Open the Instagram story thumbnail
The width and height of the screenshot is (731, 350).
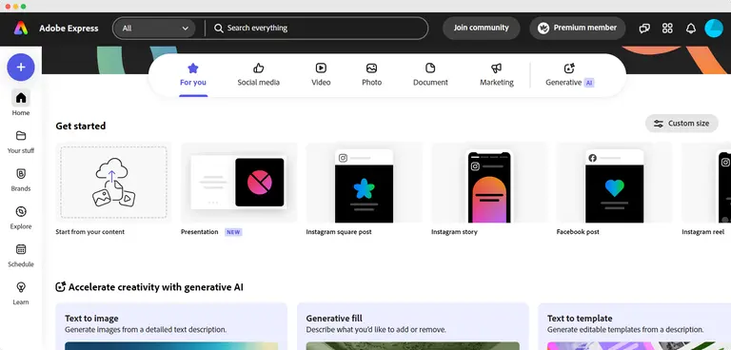(489, 183)
